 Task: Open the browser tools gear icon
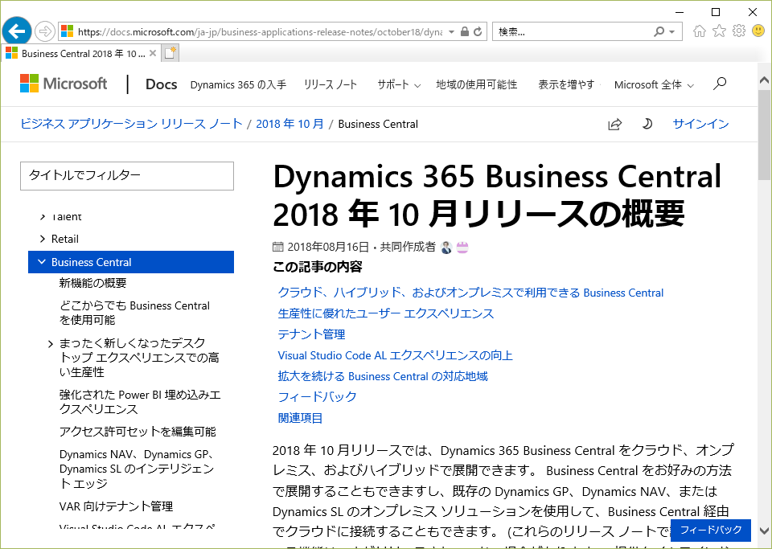[739, 31]
